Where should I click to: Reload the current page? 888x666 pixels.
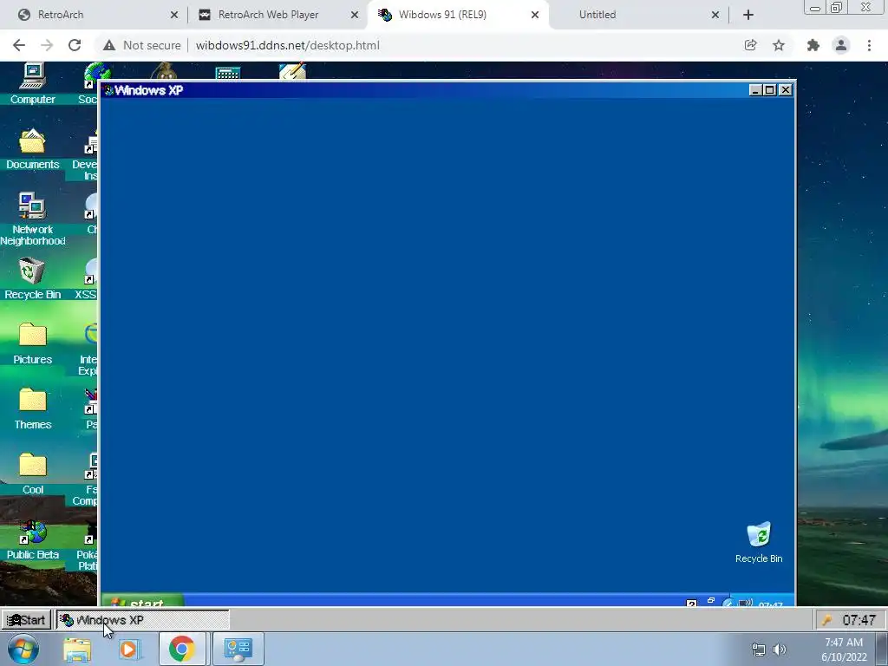point(75,45)
